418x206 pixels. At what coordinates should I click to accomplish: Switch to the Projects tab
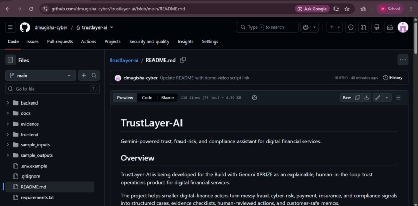[x=113, y=42]
